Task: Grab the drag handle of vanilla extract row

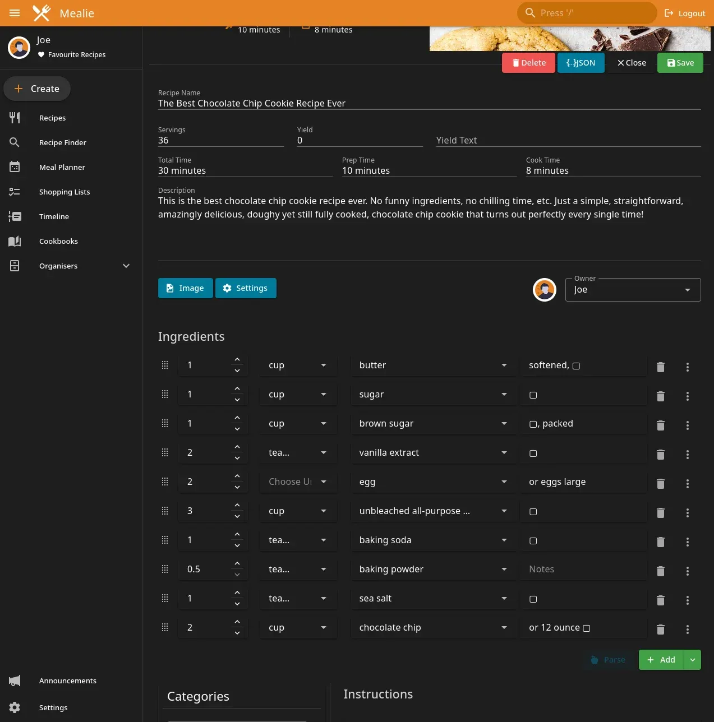Action: [x=165, y=452]
